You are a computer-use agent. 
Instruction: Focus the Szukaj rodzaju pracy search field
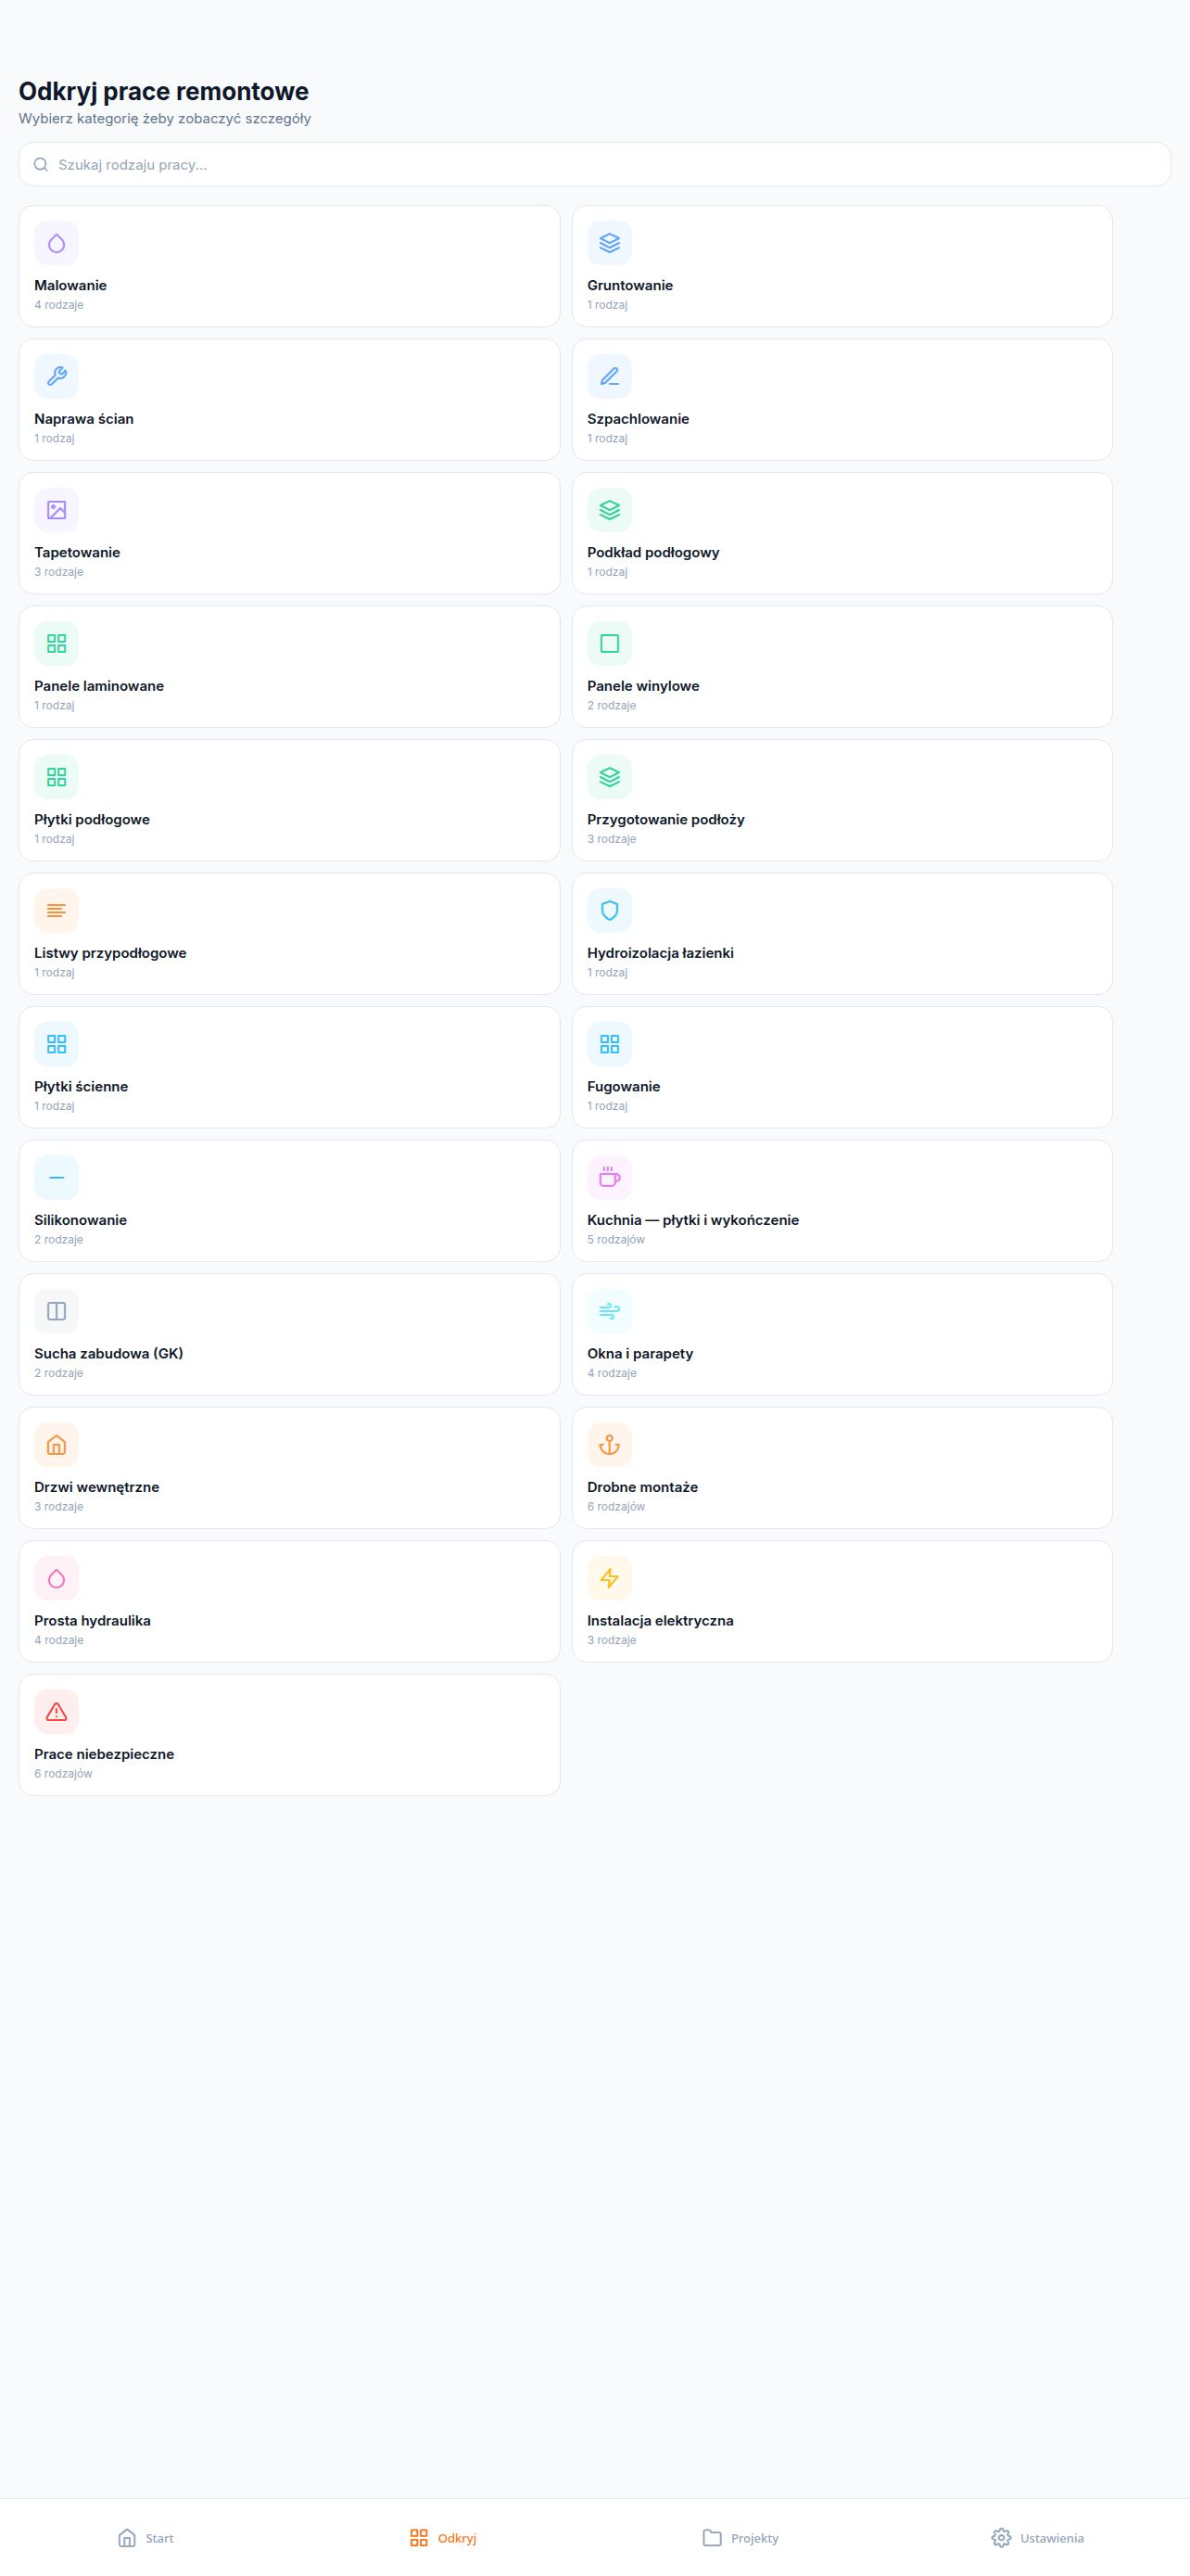(594, 164)
